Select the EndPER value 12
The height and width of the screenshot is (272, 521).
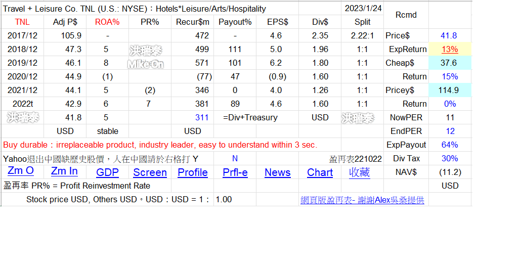point(450,131)
